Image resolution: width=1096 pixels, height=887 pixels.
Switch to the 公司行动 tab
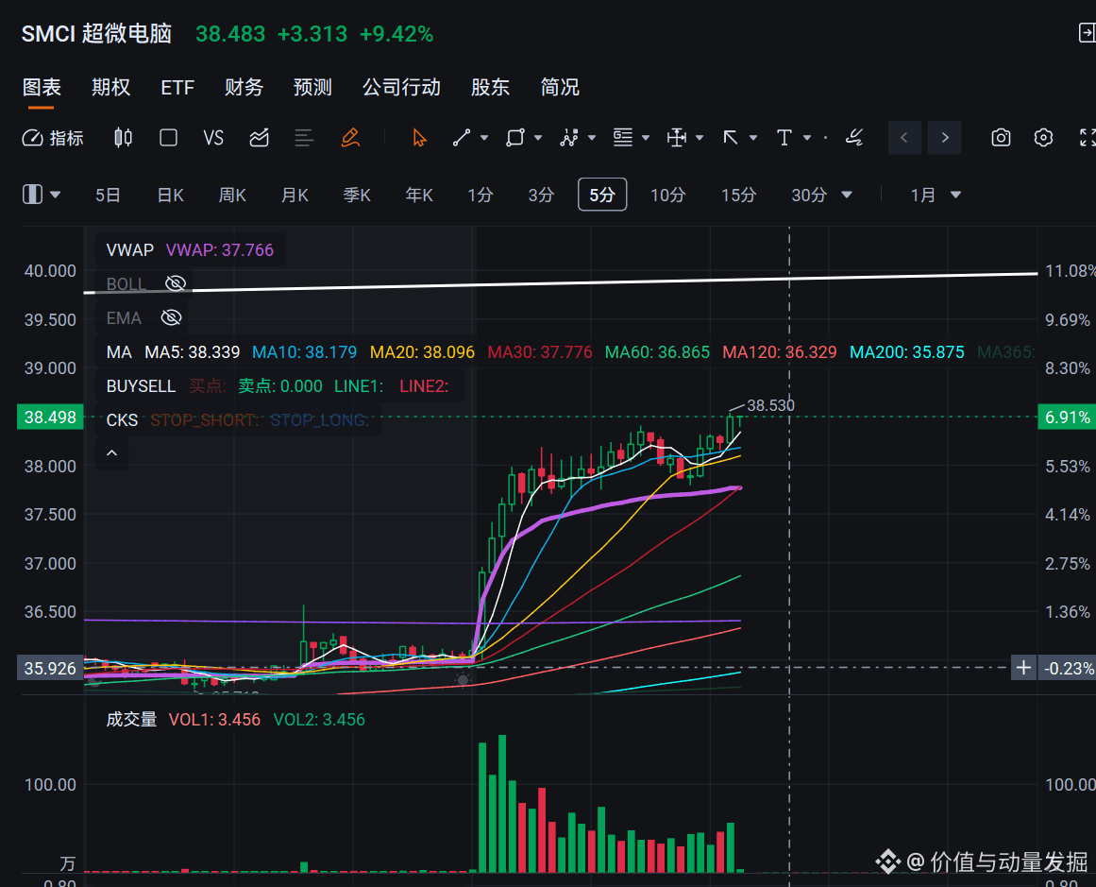click(x=401, y=88)
